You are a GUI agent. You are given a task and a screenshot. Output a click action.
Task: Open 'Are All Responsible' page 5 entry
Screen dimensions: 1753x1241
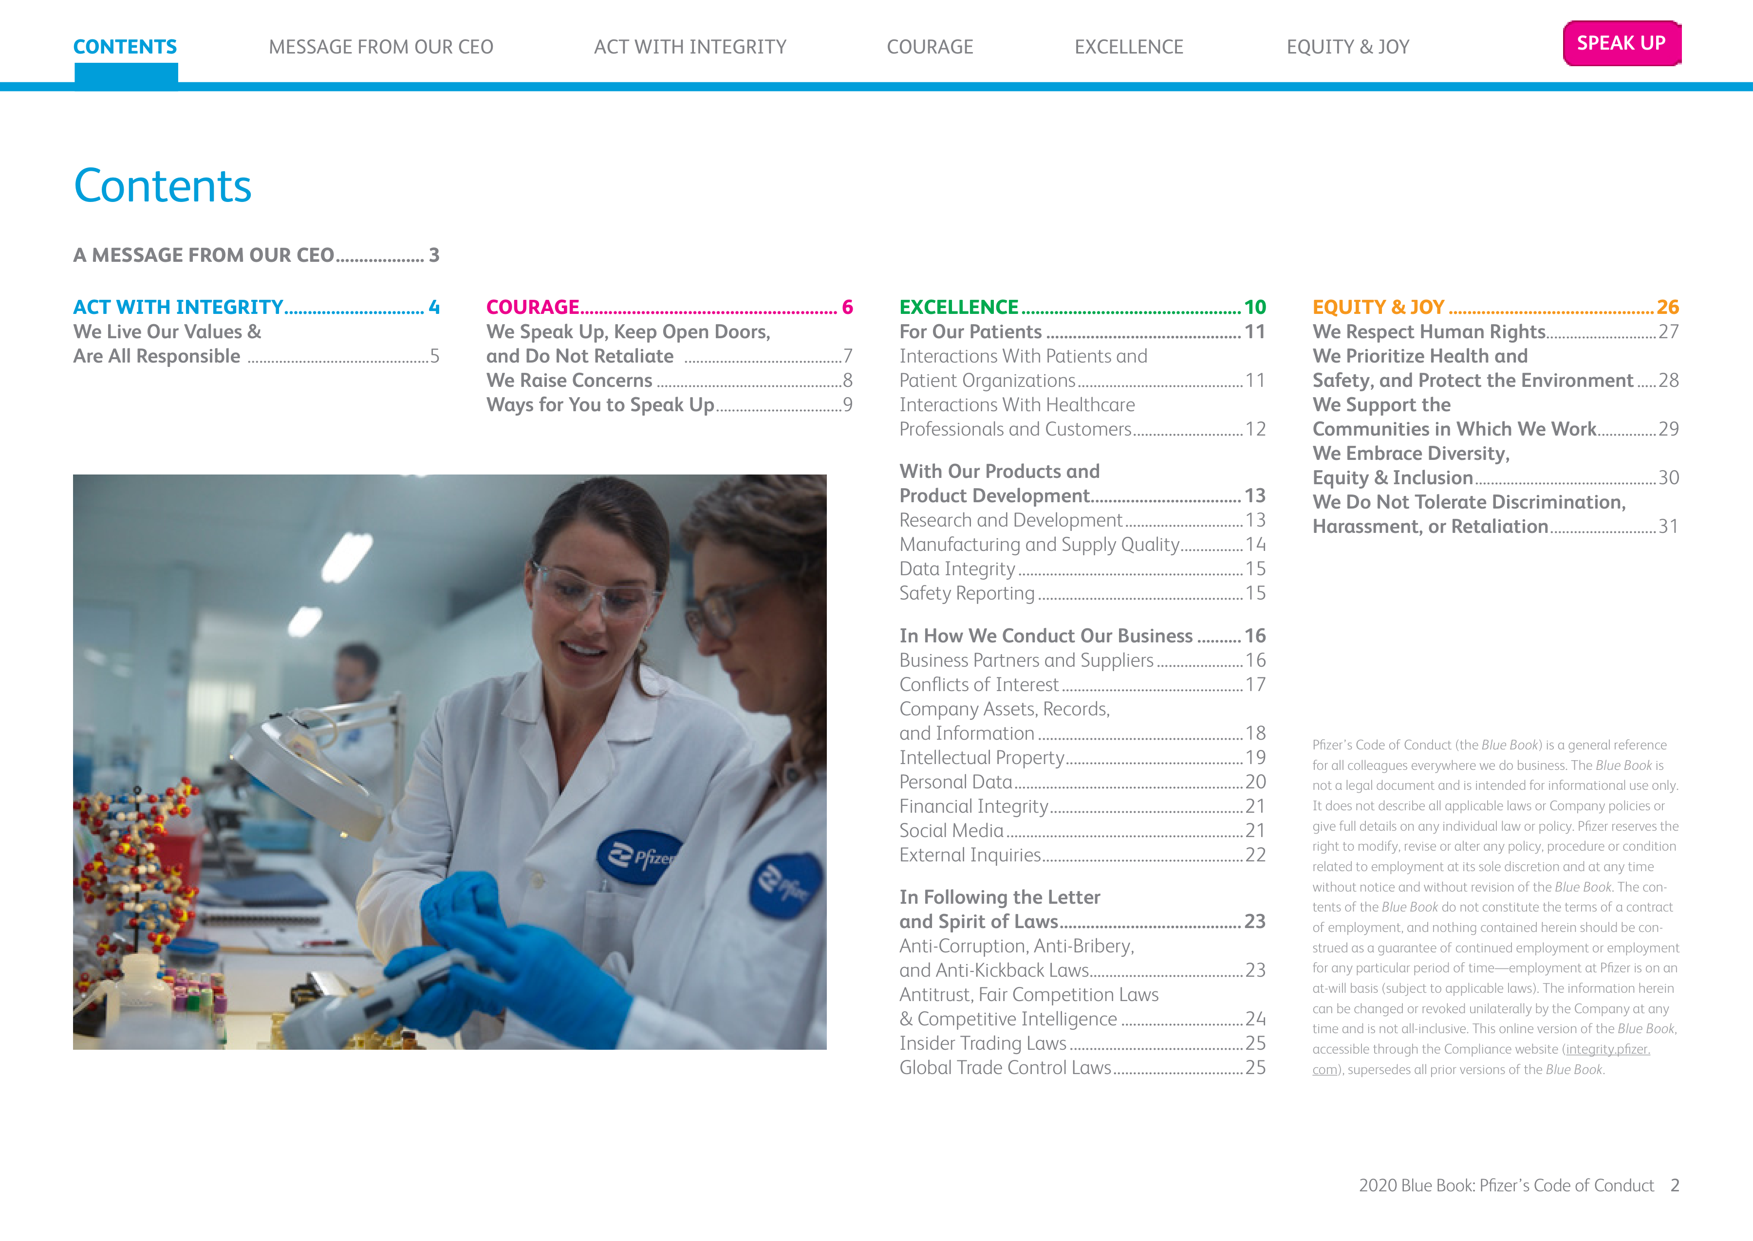[256, 356]
